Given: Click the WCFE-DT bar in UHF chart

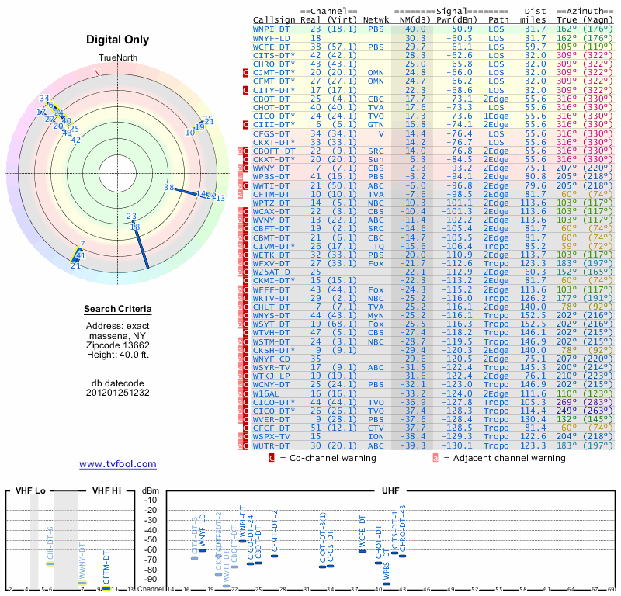Looking at the screenshot, I should [x=363, y=550].
